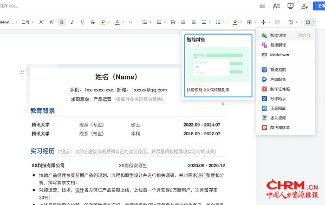Click the 实习经历 heading

coord(42,151)
